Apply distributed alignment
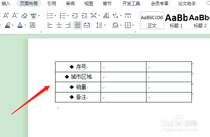Image resolution: width=210 pixels, height=137 pixels. point(87,25)
